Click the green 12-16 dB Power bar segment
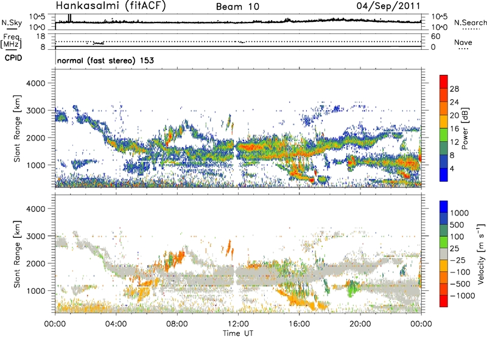 coord(444,134)
